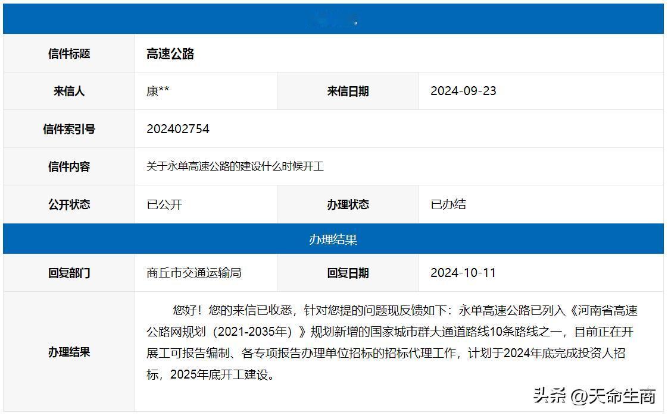Image resolution: width=668 pixels, height=416 pixels.
Task: Select the 已公开 status value
Action: point(164,204)
